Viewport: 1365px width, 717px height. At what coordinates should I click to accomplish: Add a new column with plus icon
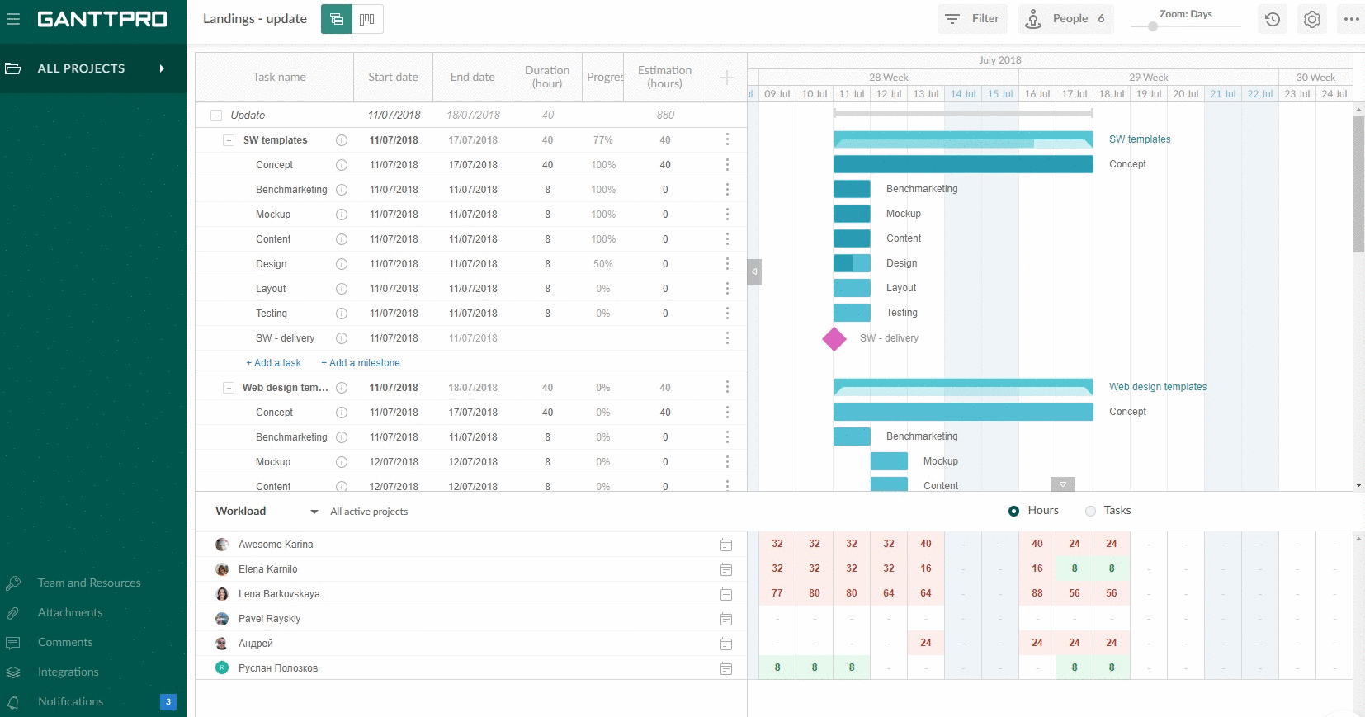click(726, 78)
